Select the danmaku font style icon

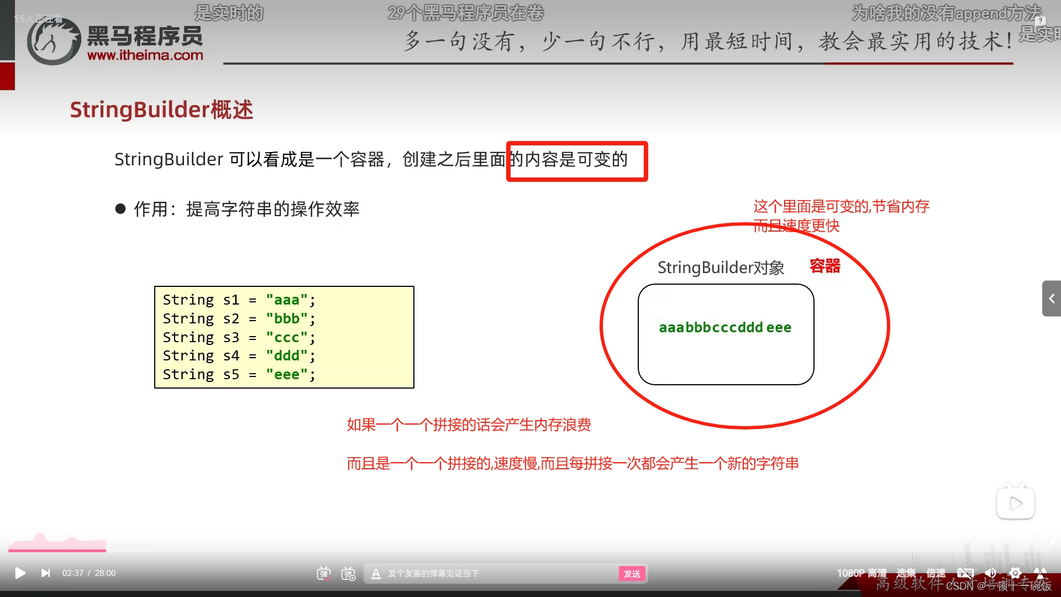(376, 573)
